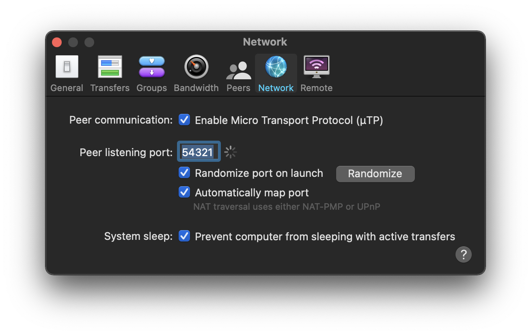The image size is (531, 335).
Task: Toggle Automatically map port checkbox
Action: click(x=184, y=192)
